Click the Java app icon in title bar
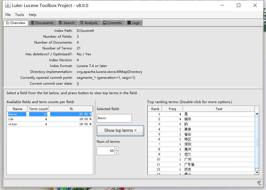This screenshot has width=266, height=190. 8,5
